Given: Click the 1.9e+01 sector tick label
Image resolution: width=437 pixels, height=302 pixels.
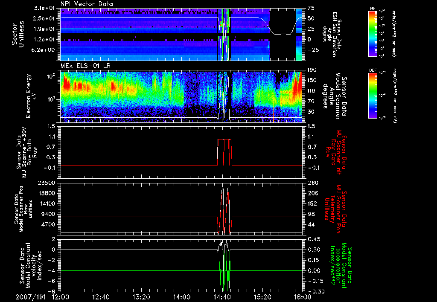Looking at the screenshot, I should click(44, 29).
